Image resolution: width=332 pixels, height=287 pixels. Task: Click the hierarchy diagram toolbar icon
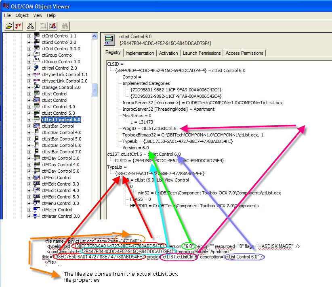point(31,26)
